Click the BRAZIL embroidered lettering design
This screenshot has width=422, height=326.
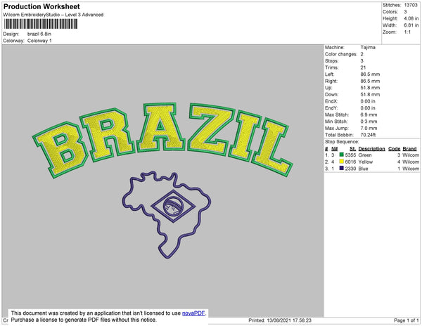162,140
